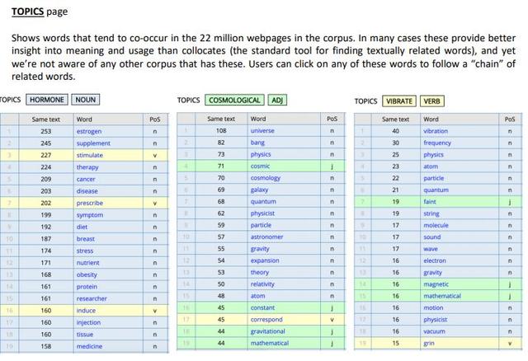Viewport: 528px width, 361px height.
Task: Select the 'molecule' word link
Action: pos(436,225)
